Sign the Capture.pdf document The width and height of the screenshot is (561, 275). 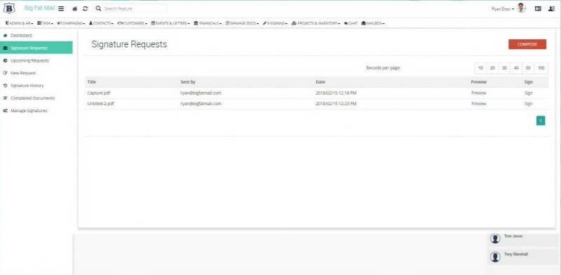[529, 93]
